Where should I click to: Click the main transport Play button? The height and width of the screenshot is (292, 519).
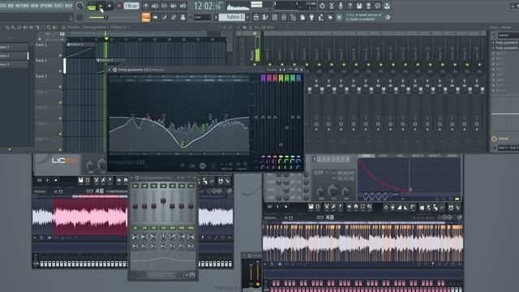tap(101, 6)
